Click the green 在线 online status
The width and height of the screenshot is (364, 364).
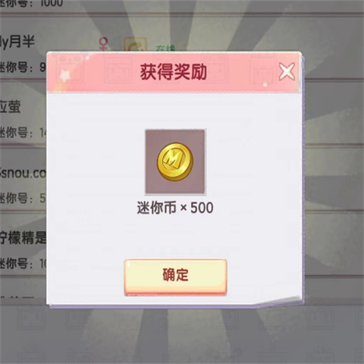coord(165,48)
